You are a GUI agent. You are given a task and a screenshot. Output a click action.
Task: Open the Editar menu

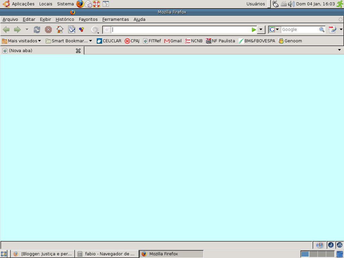pyautogui.click(x=29, y=19)
